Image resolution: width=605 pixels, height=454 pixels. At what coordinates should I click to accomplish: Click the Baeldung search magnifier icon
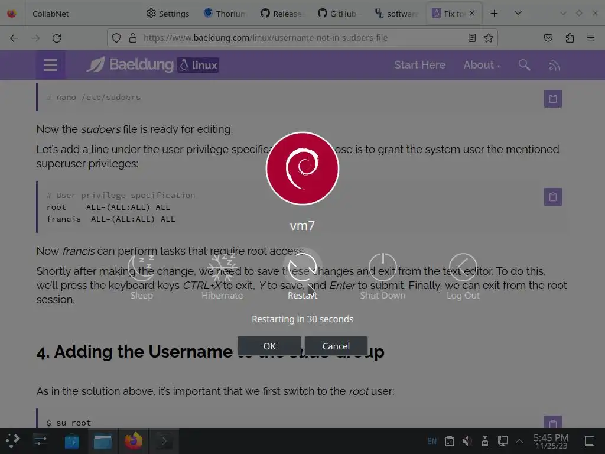coord(524,65)
